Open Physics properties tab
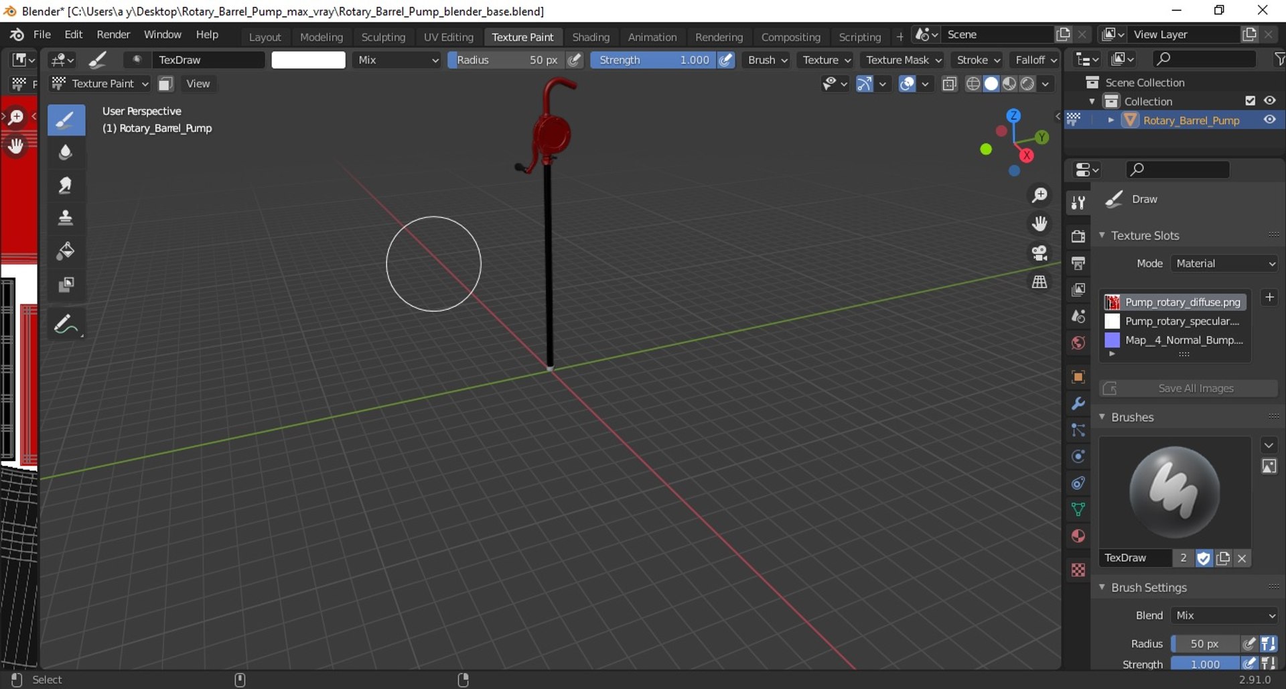 click(x=1078, y=456)
